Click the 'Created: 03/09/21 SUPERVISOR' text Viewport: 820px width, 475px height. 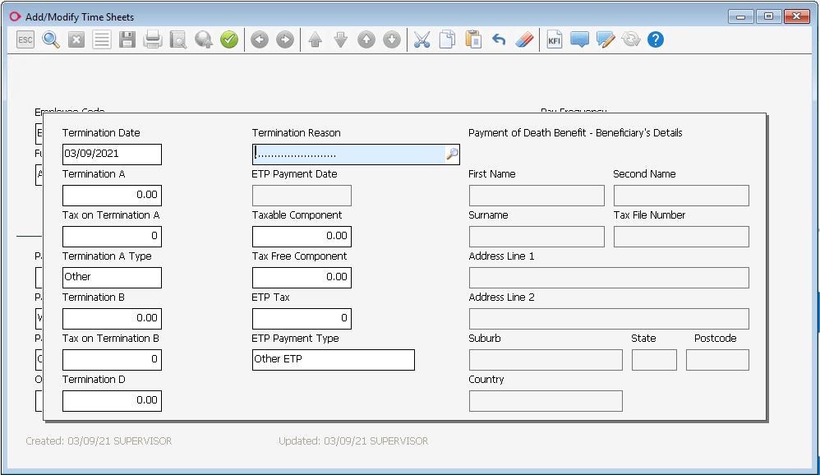[99, 441]
